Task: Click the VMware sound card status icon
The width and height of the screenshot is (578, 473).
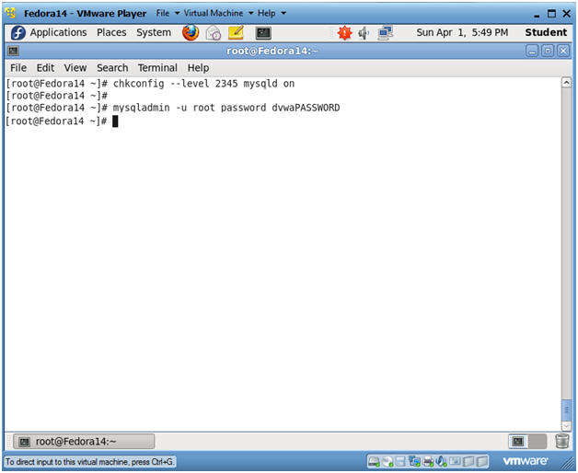Action: [441, 462]
